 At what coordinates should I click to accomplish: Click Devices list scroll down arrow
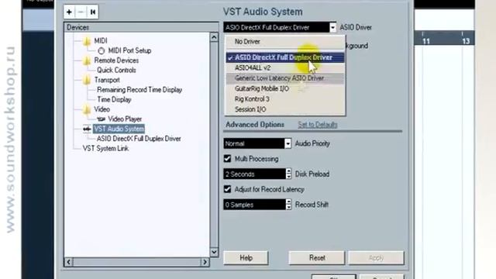point(214,252)
